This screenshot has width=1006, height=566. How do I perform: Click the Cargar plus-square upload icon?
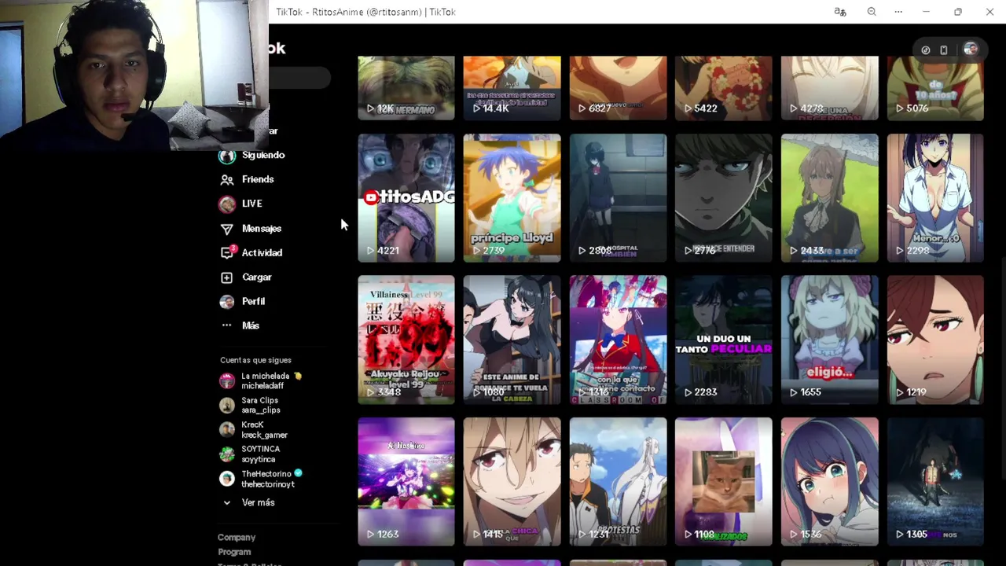point(226,277)
